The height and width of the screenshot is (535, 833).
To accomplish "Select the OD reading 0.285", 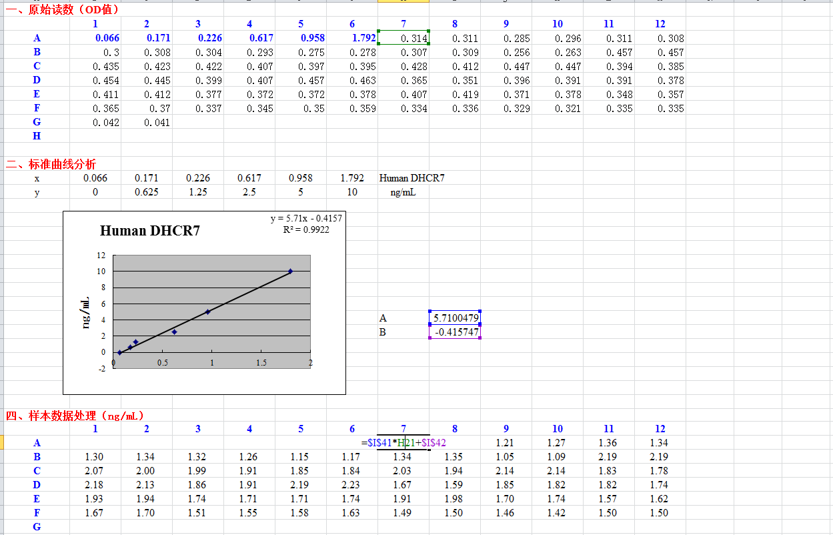I will (517, 39).
